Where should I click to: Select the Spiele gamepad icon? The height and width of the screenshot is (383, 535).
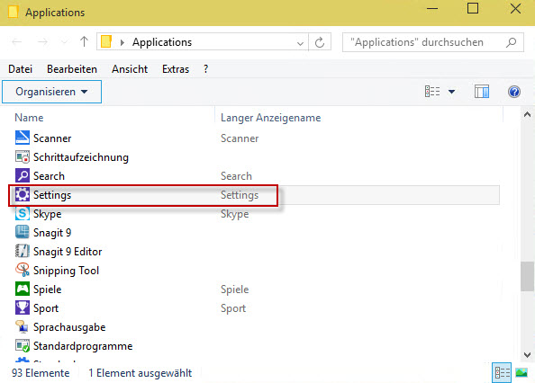point(23,289)
